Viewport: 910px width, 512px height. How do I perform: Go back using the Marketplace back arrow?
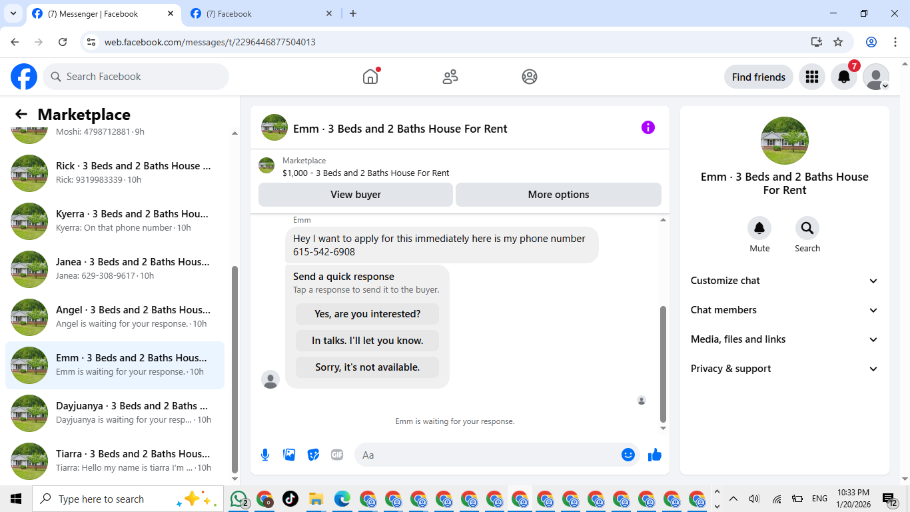[21, 114]
